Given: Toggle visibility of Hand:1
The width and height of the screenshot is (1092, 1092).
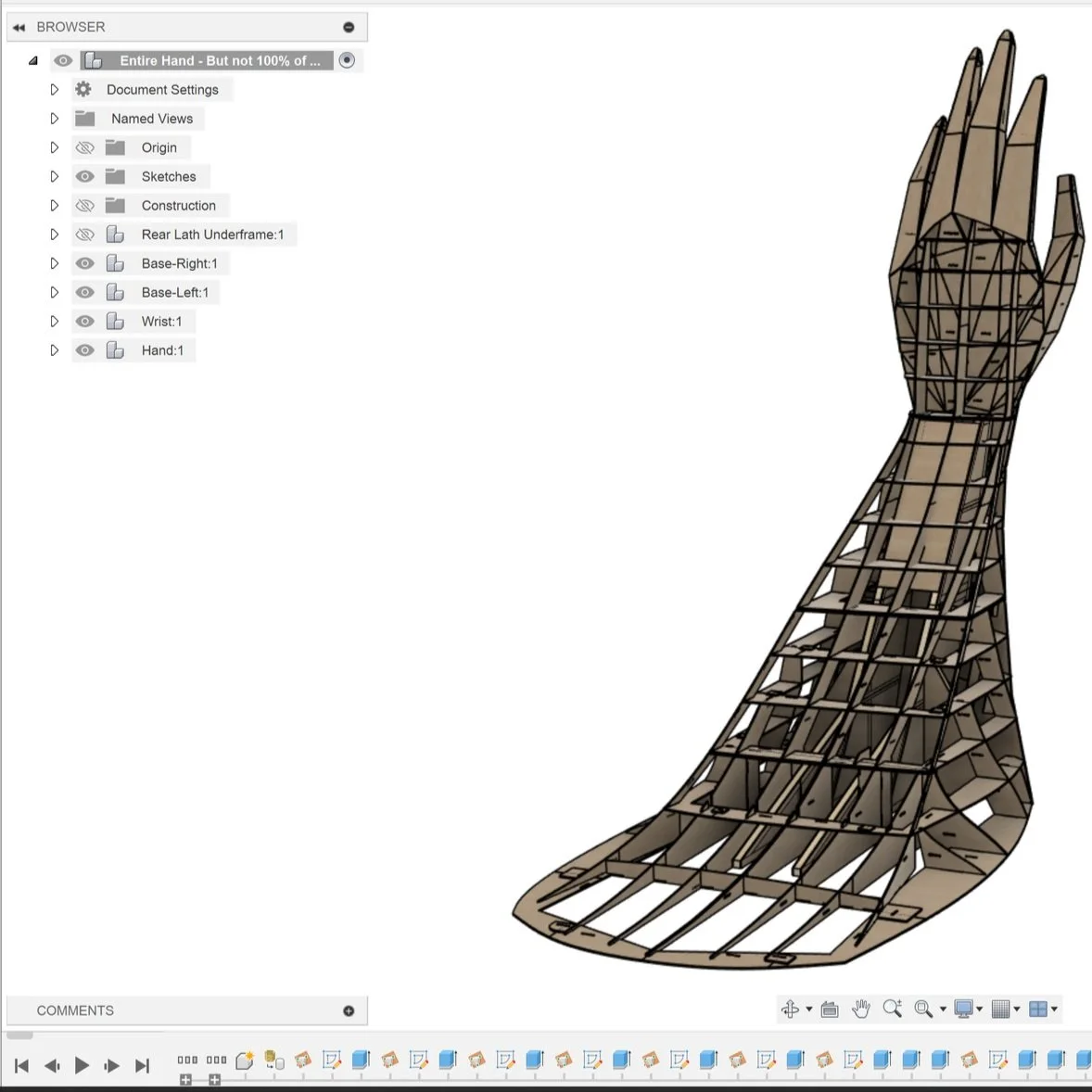Looking at the screenshot, I should pos(85,350).
